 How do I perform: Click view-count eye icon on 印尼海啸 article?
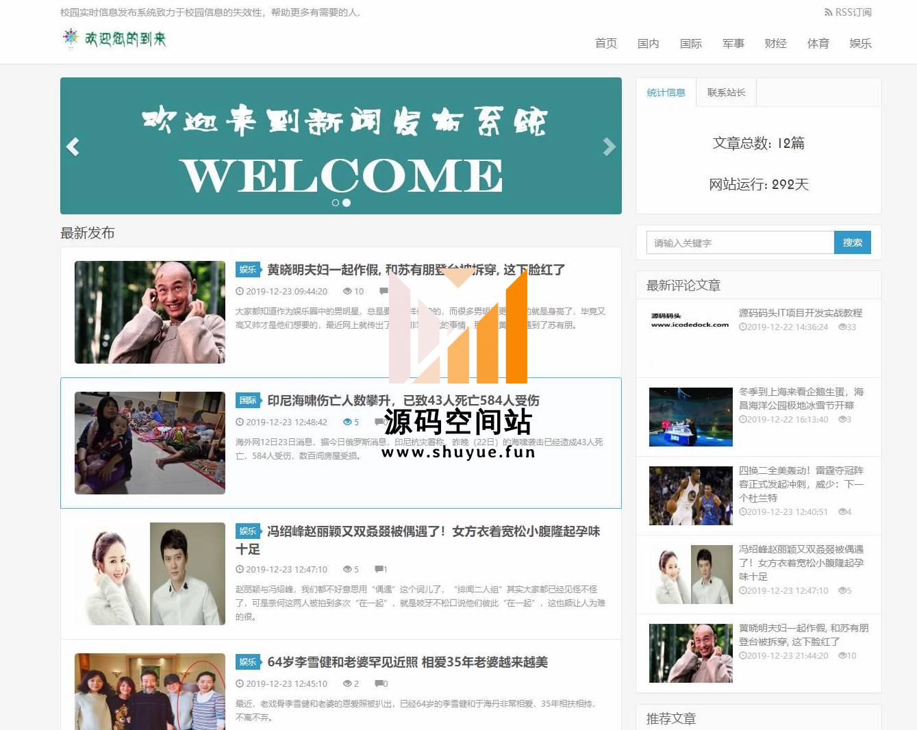coord(347,423)
